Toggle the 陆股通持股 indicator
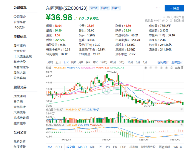 click(x=148, y=147)
